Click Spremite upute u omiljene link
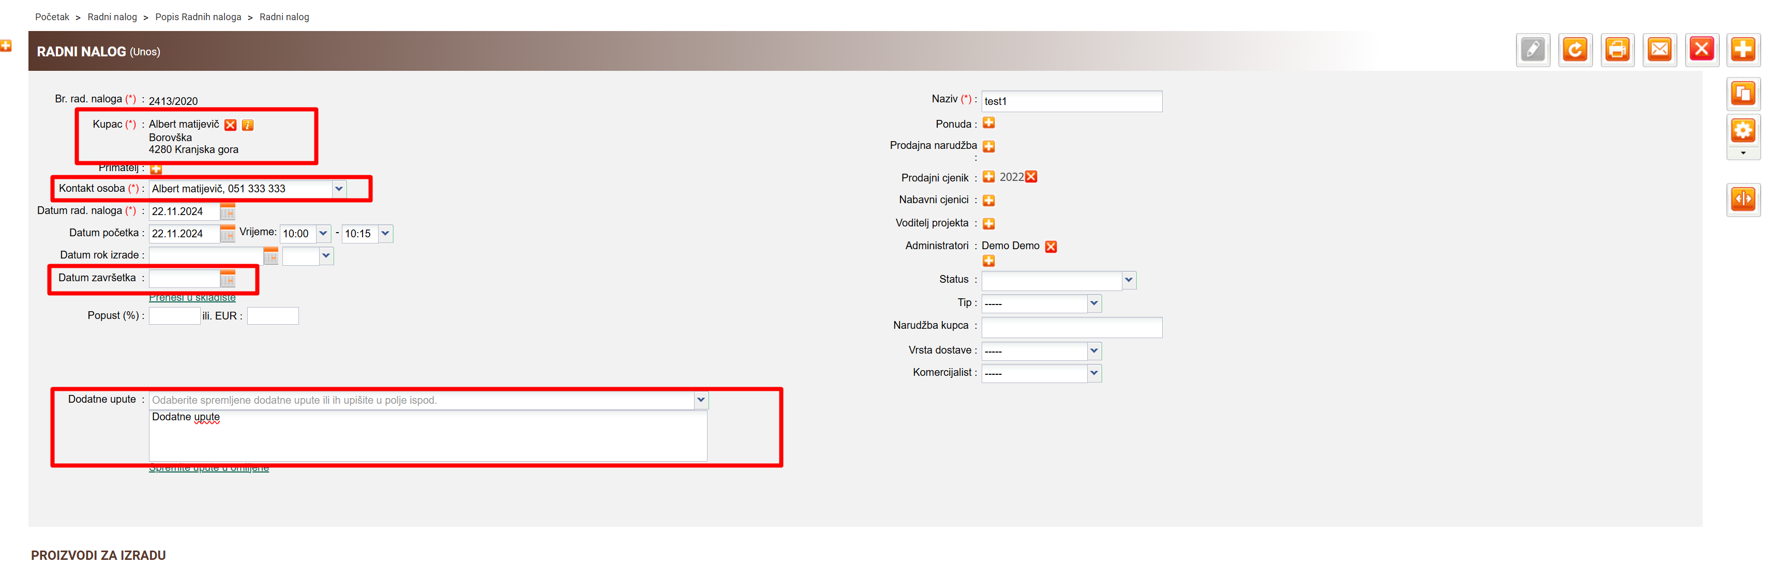1787x564 pixels. coord(209,468)
